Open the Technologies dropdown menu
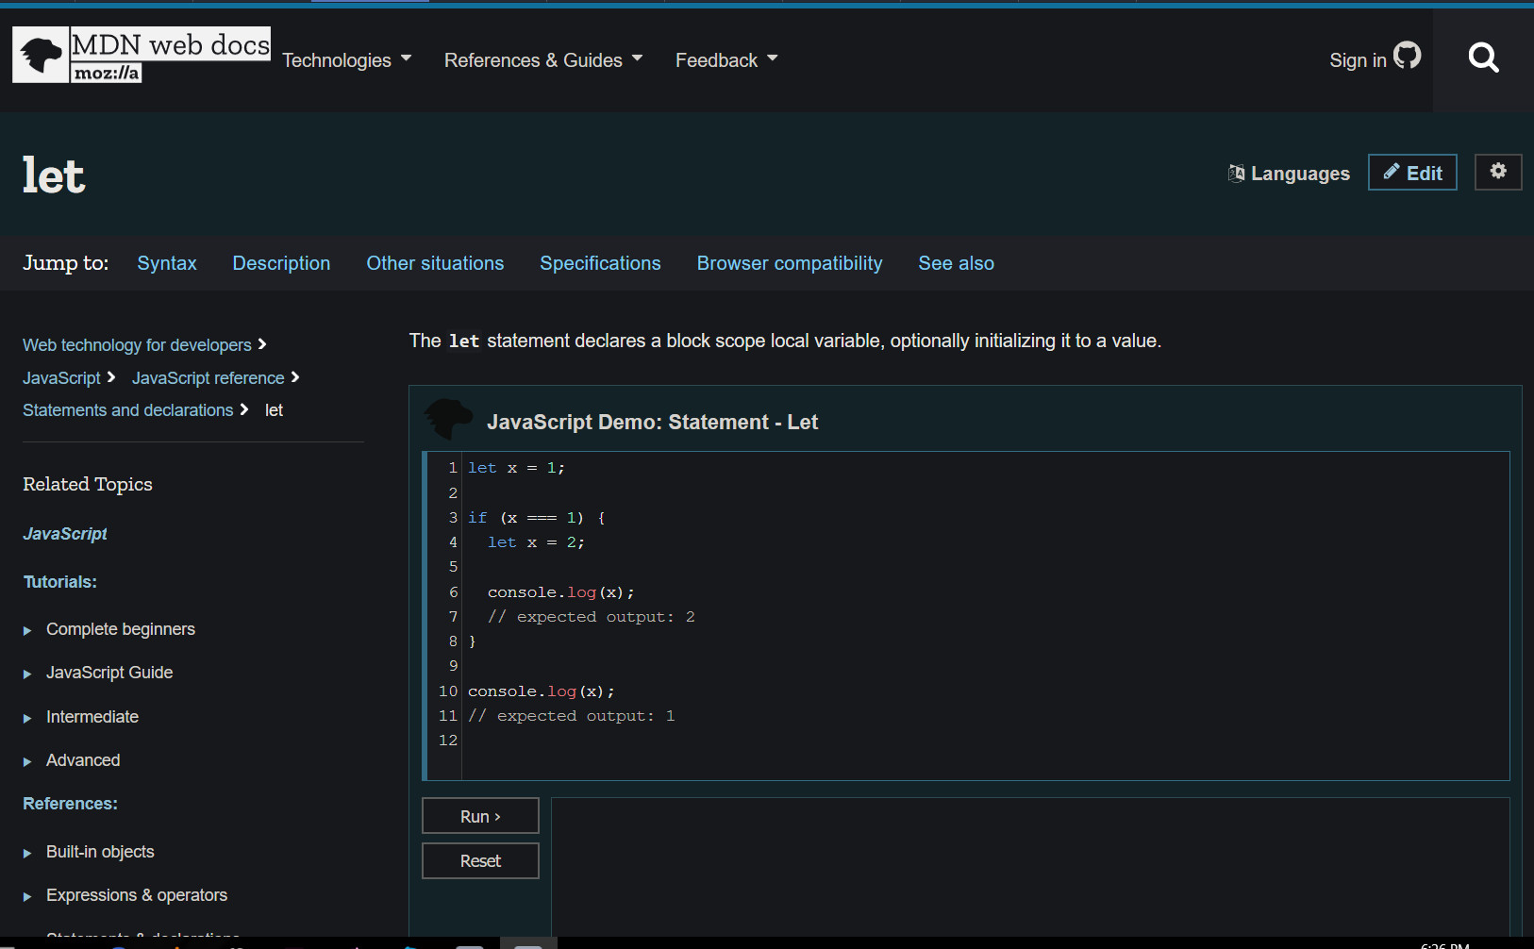The height and width of the screenshot is (949, 1534). pyautogui.click(x=346, y=60)
